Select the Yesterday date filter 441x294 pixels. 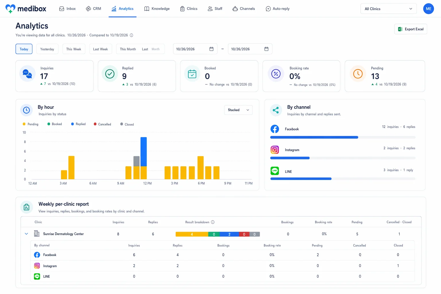(47, 49)
